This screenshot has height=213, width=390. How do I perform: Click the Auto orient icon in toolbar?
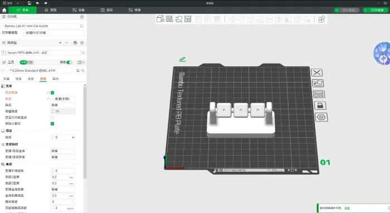click(x=179, y=19)
